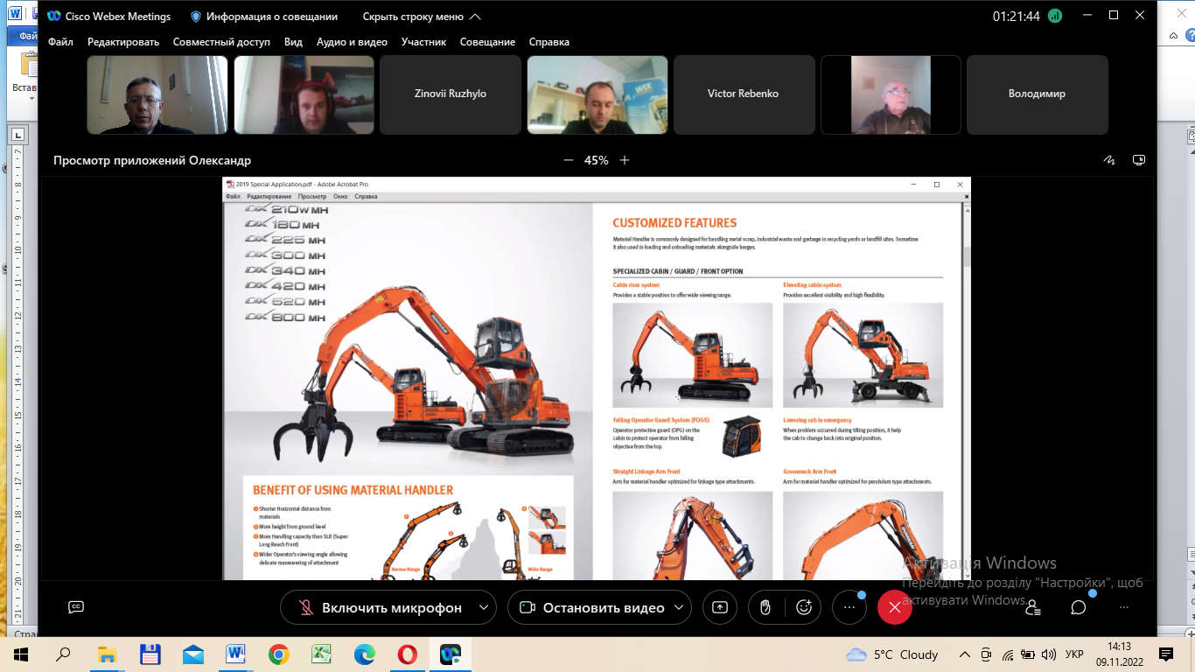
Task: Select Zinovii Ruzhylo participant tile
Action: (x=450, y=94)
